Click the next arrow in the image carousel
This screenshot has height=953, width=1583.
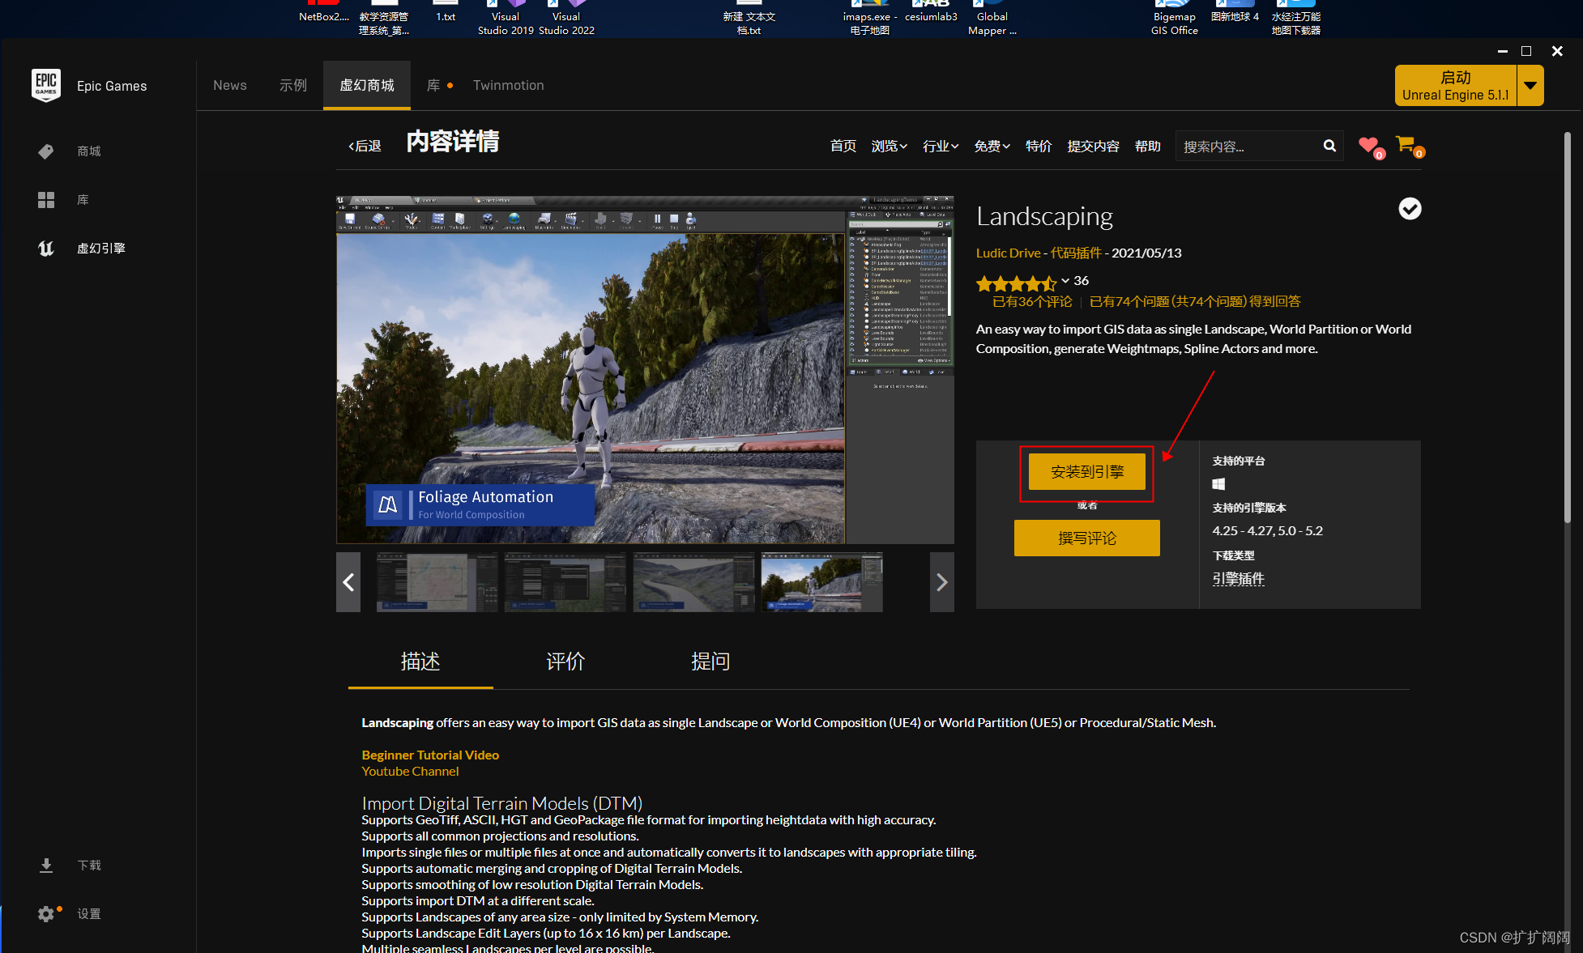pyautogui.click(x=941, y=582)
